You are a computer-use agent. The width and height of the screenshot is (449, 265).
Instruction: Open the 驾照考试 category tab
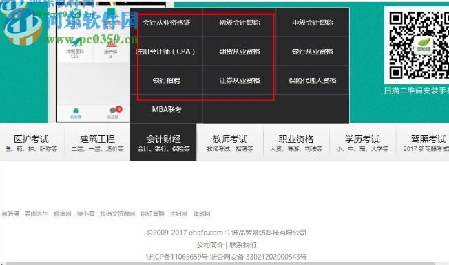(424, 143)
